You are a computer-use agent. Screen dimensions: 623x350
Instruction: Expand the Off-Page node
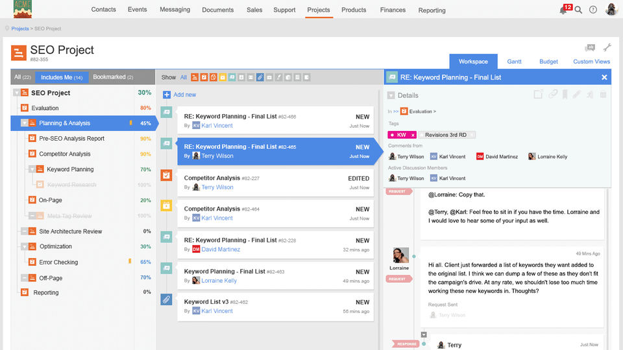click(x=24, y=278)
